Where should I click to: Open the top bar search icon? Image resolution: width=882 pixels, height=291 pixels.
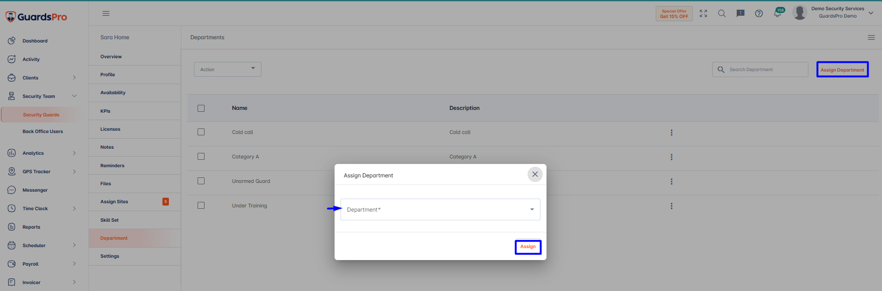click(722, 13)
